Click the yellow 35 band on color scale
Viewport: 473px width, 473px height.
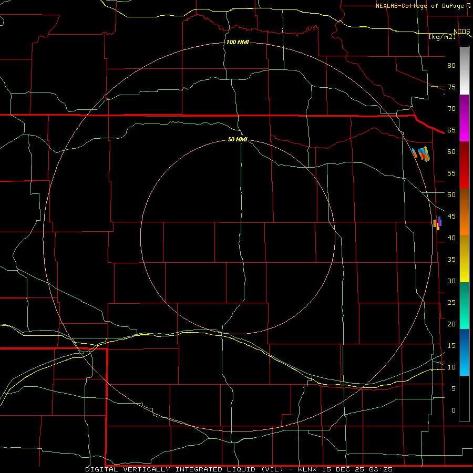click(x=464, y=259)
